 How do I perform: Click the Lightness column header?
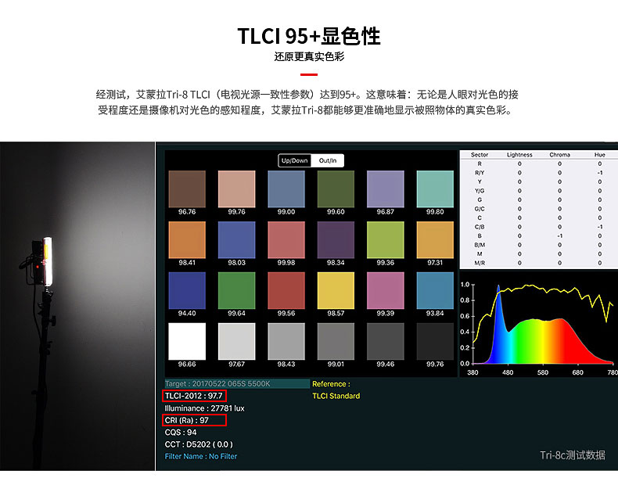click(x=519, y=155)
